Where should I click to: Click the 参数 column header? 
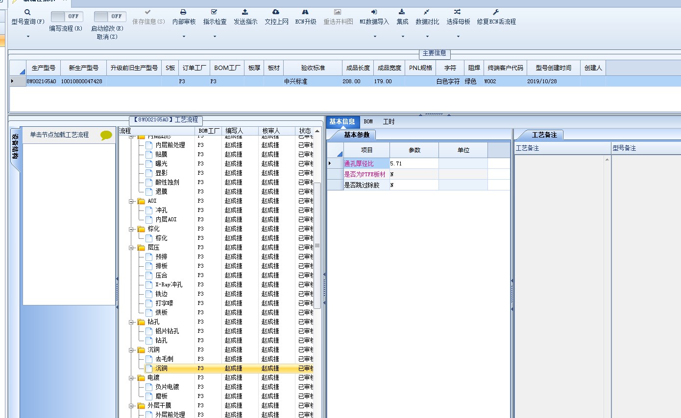click(414, 150)
